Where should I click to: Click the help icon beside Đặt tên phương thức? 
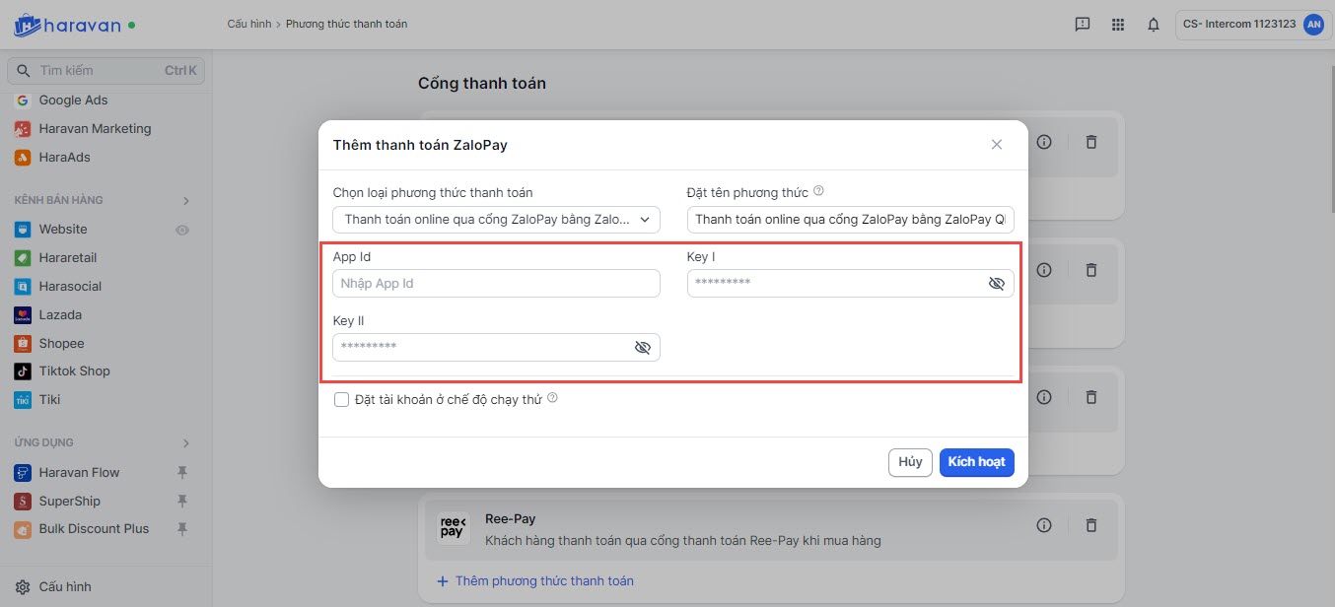click(818, 192)
